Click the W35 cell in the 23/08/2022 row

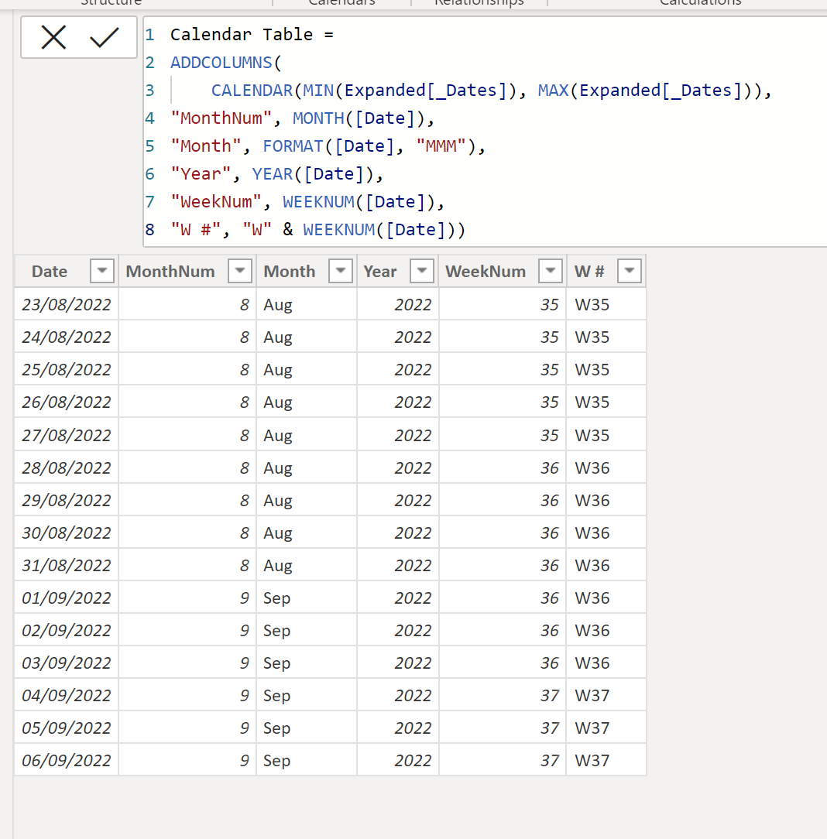[606, 304]
